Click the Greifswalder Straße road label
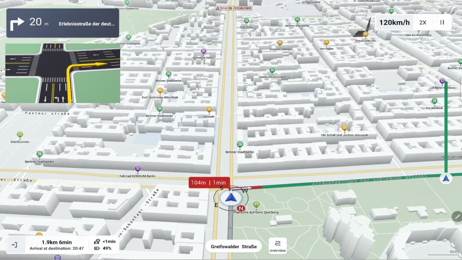The width and height of the screenshot is (462, 260). (x=233, y=247)
